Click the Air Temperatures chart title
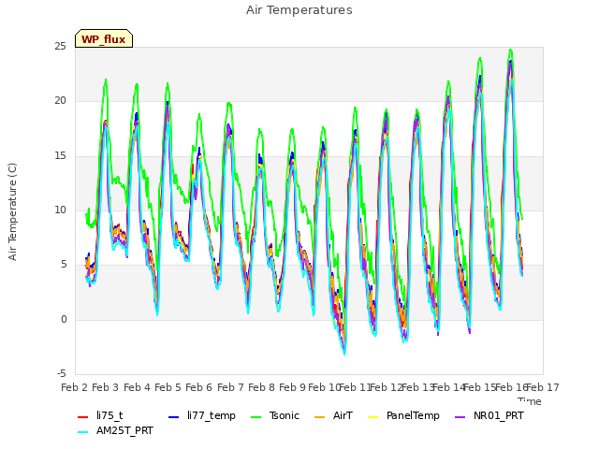Screen dimensions: 599x449 click(299, 10)
